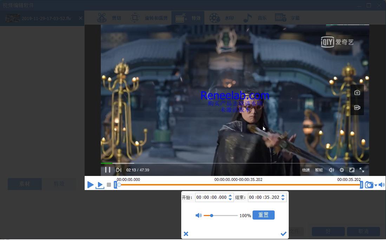Open the dropdown arrow next to the camera icon

pyautogui.click(x=376, y=185)
